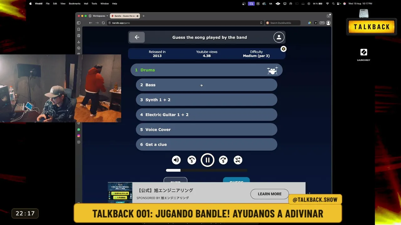Click Learn More on the ad banner

pos(269,194)
